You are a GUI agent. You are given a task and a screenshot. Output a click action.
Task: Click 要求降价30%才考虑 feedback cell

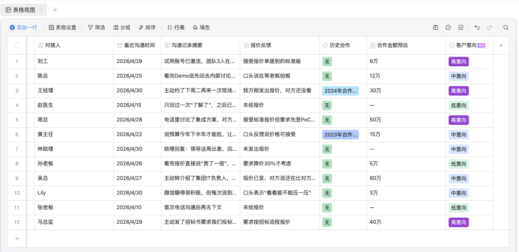280,164
